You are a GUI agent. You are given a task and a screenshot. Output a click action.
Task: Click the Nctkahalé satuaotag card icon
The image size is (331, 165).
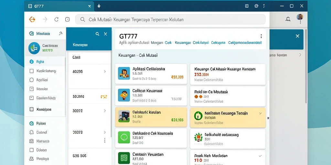click(198, 137)
